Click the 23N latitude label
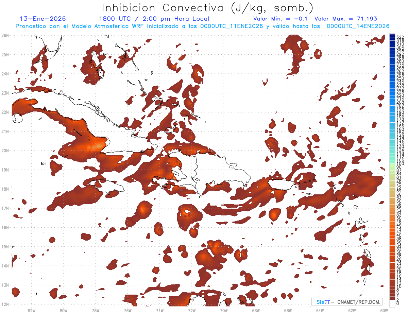This screenshot has height=315, width=408. (x=5, y=93)
